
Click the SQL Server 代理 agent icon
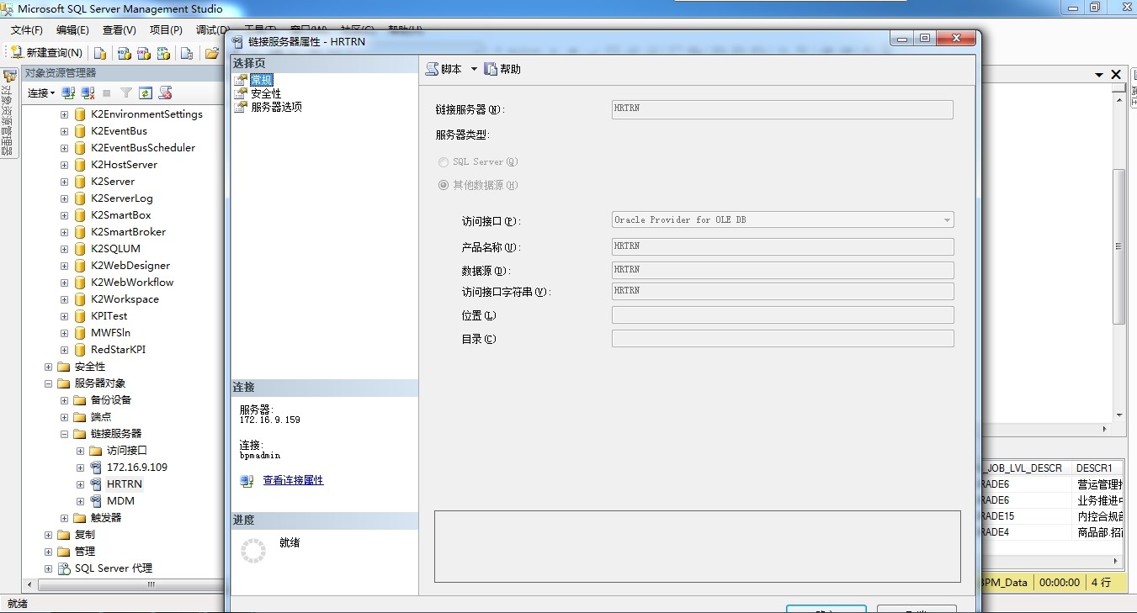pos(64,568)
